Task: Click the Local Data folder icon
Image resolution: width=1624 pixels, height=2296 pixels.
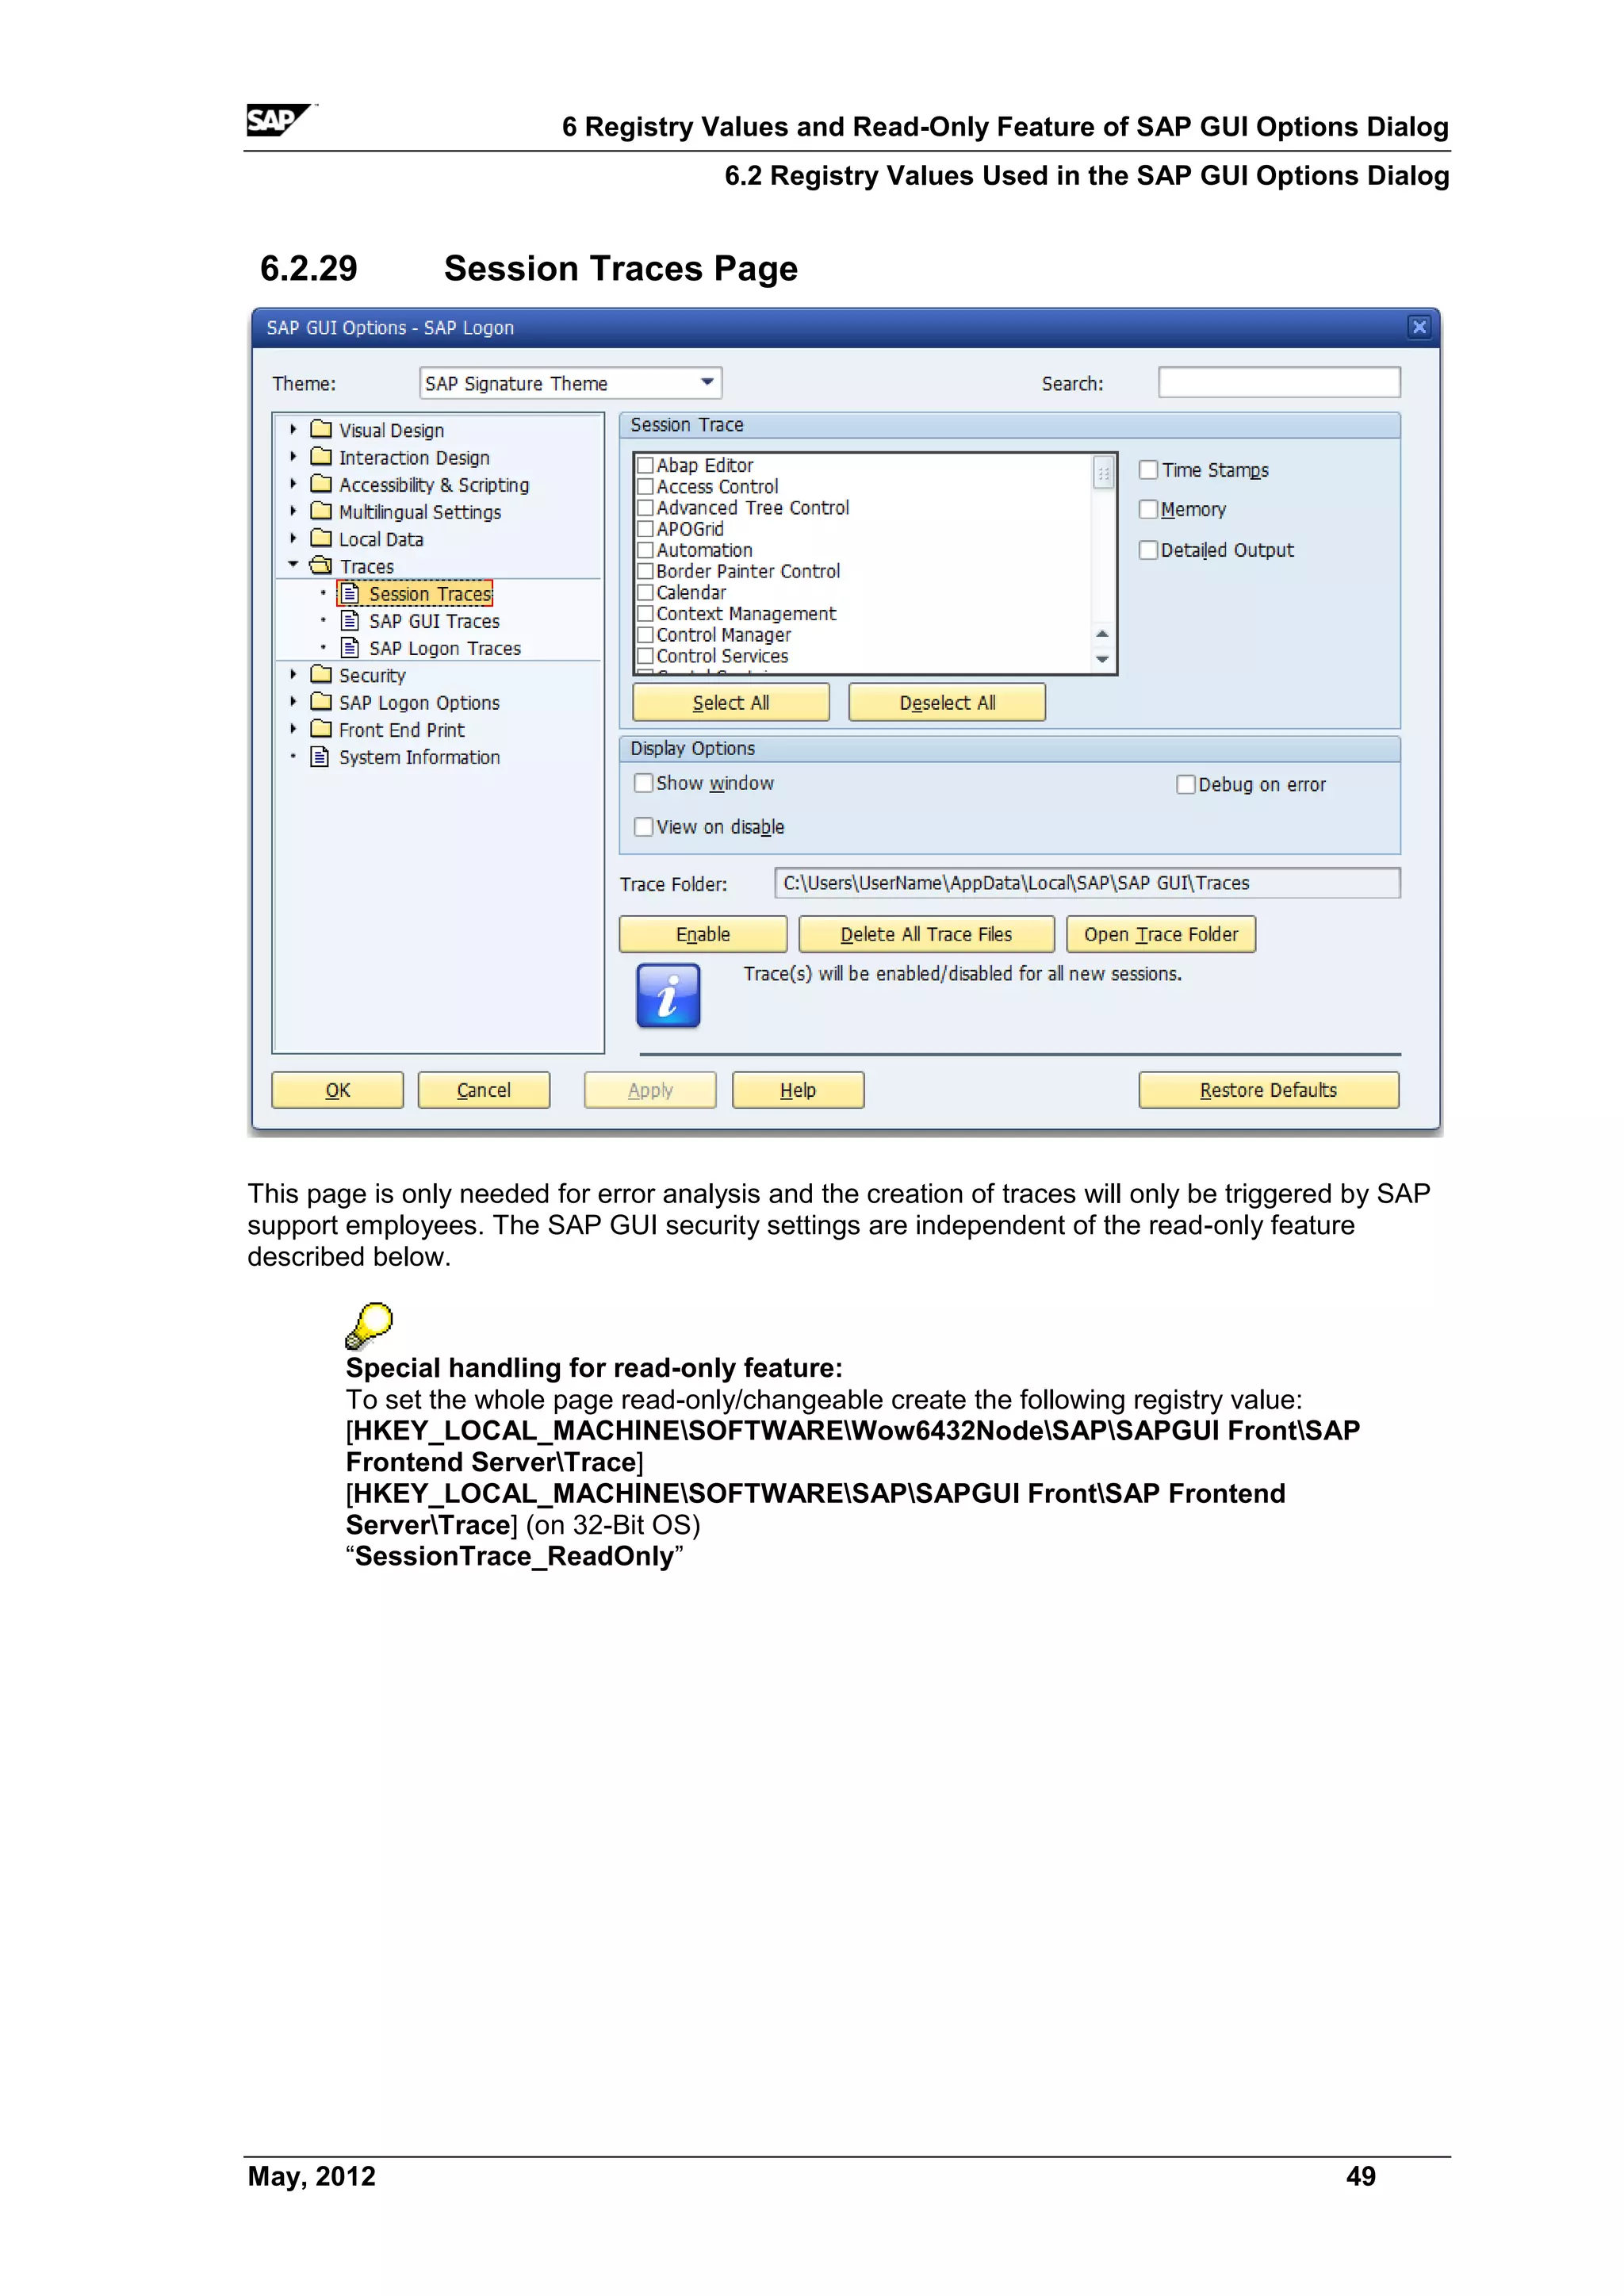Action: tap(321, 538)
